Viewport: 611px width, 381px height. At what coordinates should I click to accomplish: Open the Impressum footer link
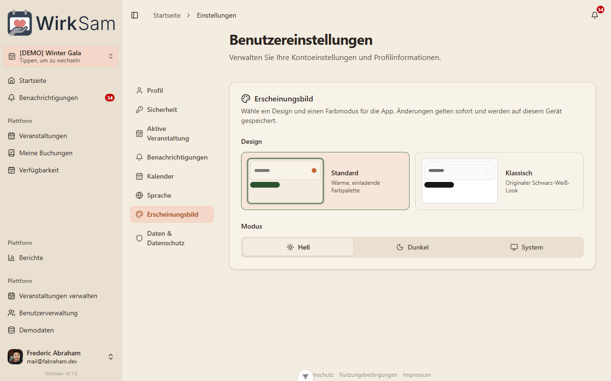click(x=417, y=375)
